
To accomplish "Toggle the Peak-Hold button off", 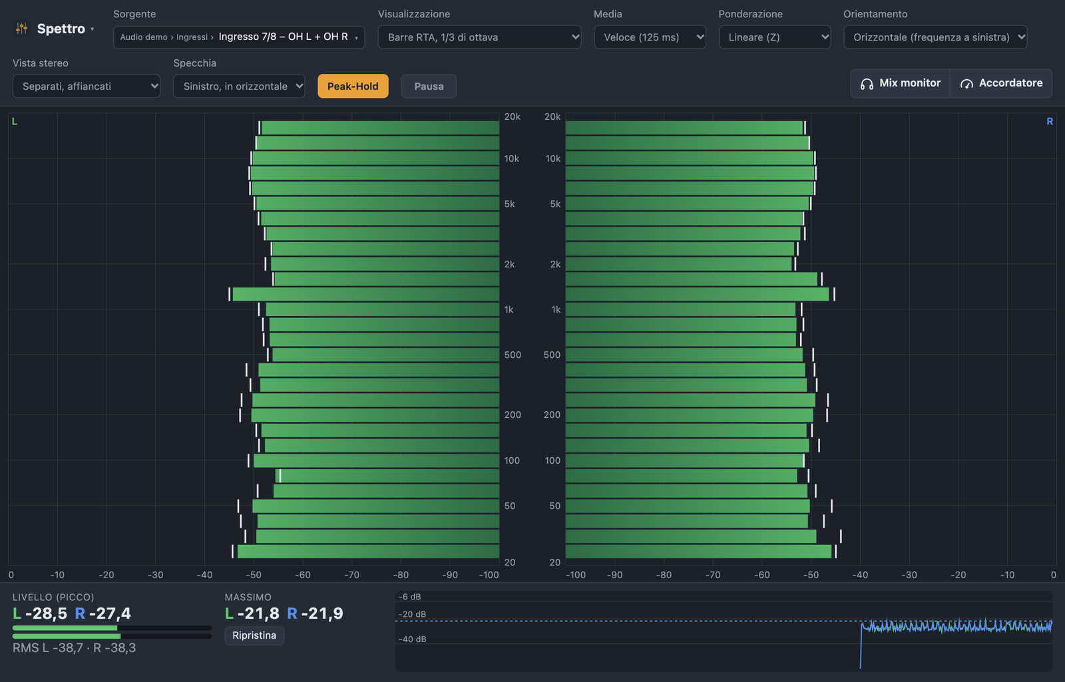I will [x=353, y=86].
